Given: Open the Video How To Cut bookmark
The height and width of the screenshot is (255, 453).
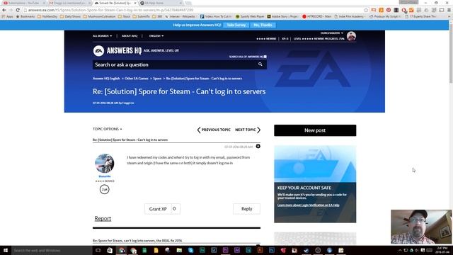Looking at the screenshot, I should click(216, 16).
